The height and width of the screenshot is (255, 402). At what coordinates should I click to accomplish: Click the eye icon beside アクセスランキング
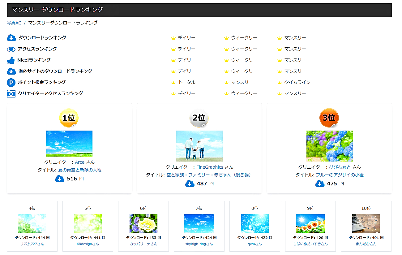pyautogui.click(x=11, y=49)
